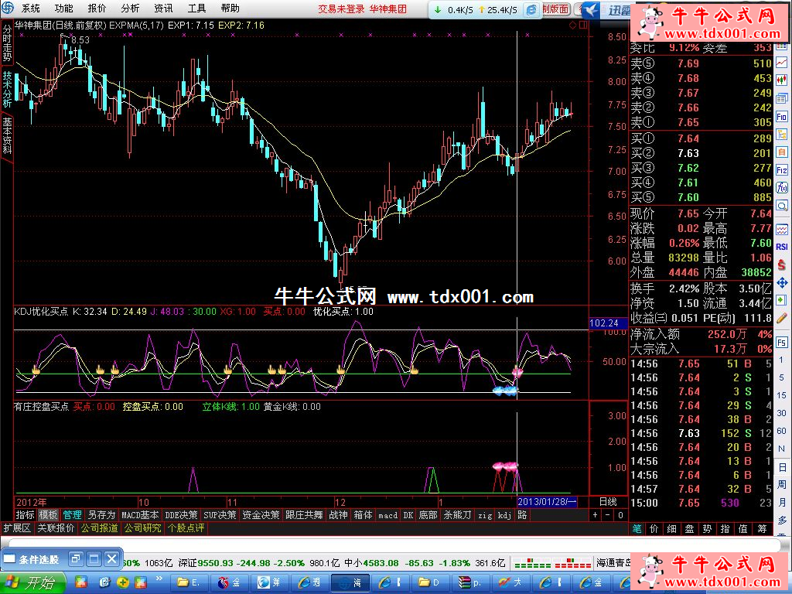Click the 日线 period label below chart
Screen dimensions: 792x594
[x=608, y=501]
